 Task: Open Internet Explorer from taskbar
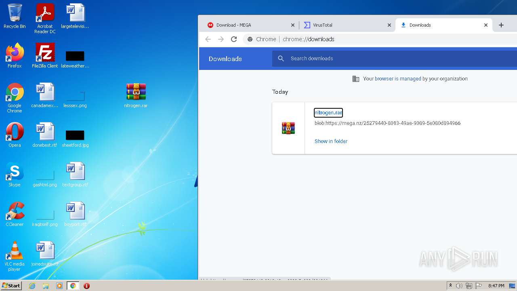point(32,286)
